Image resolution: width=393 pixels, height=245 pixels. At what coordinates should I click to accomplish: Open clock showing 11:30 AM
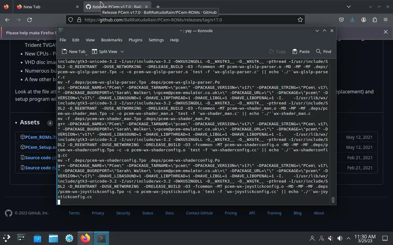365,238
